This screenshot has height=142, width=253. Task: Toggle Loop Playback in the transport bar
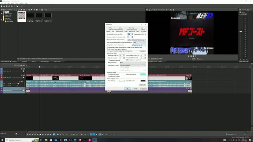[30, 134]
